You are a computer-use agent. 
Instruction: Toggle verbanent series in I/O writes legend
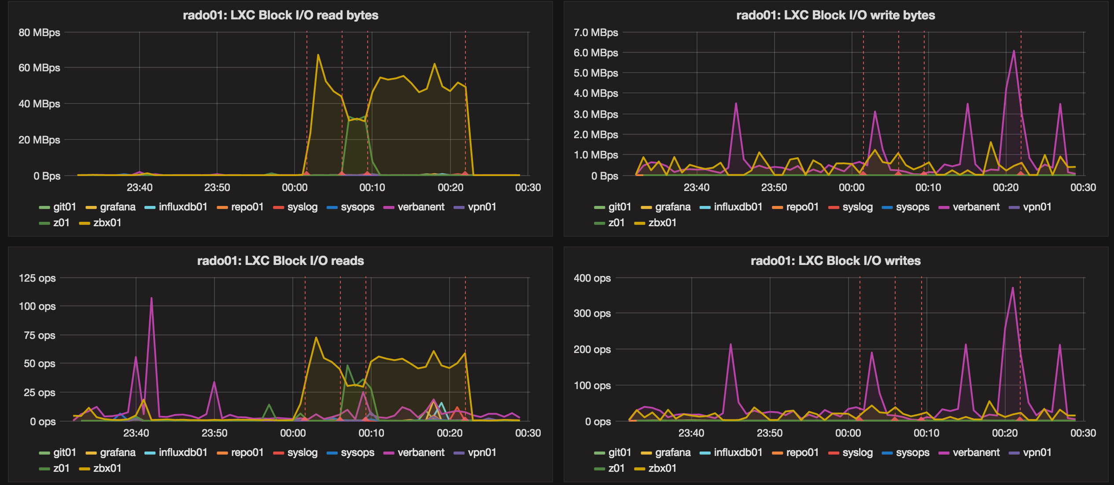pyautogui.click(x=976, y=452)
